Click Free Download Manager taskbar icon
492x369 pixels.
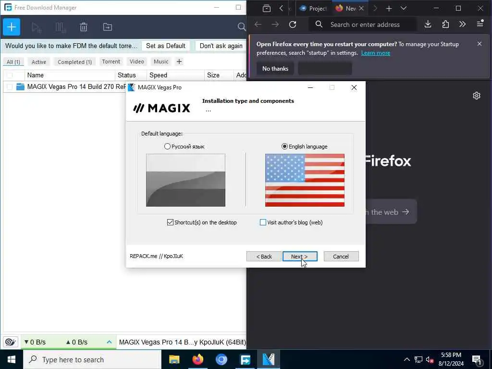click(245, 359)
